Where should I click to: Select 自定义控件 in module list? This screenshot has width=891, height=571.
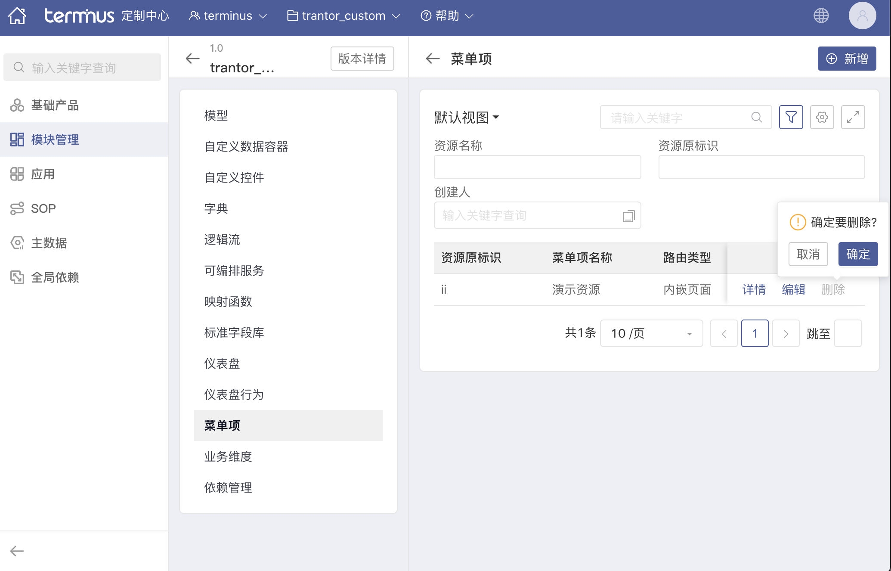(x=288, y=177)
